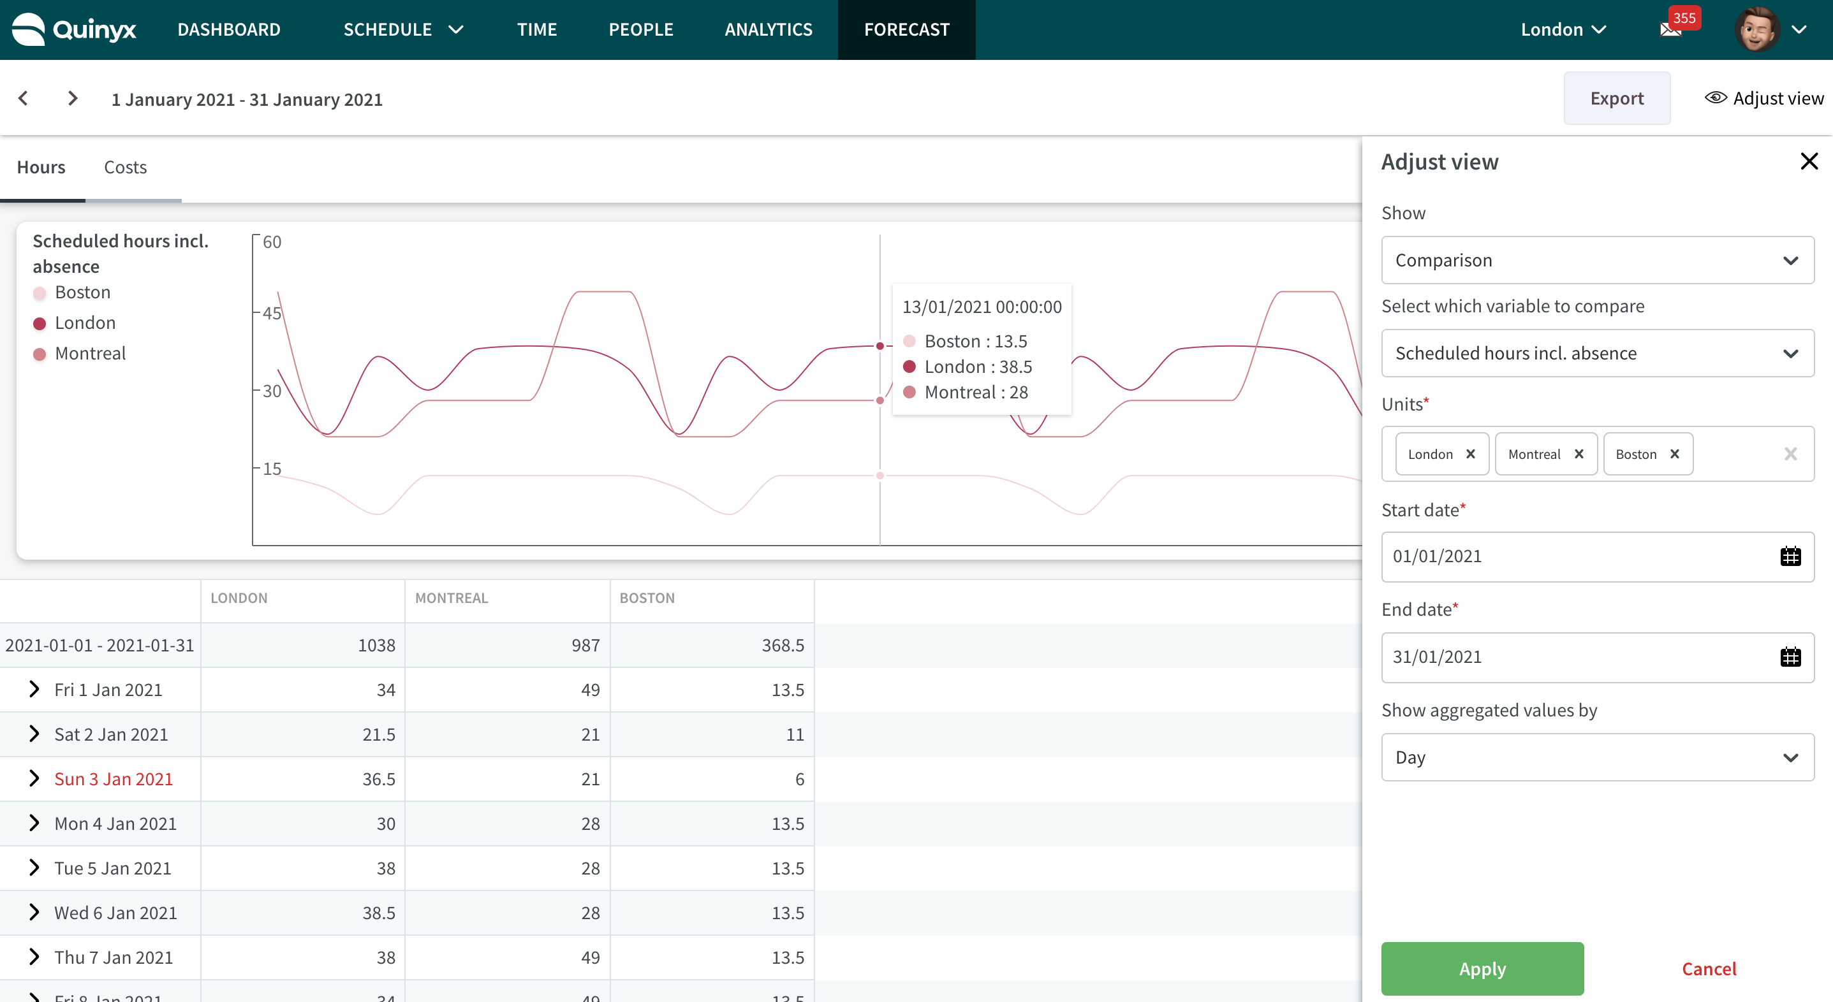
Task: Open Show aggregated values by Day dropdown
Action: tap(1598, 757)
